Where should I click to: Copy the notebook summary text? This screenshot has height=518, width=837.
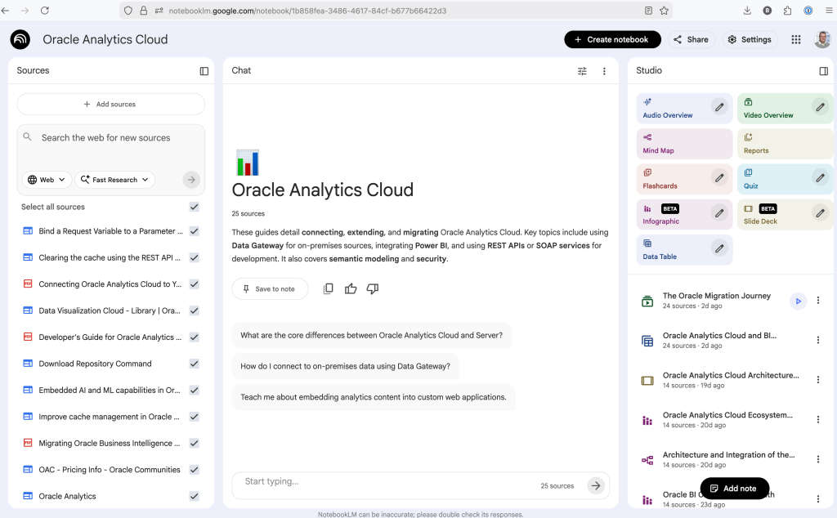(328, 288)
